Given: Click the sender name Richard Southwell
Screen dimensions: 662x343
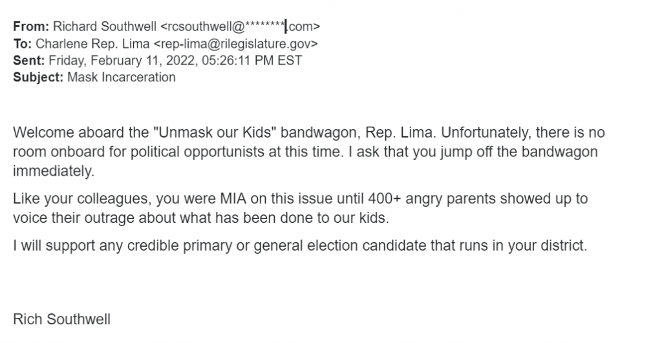Looking at the screenshot, I should click(x=104, y=26).
